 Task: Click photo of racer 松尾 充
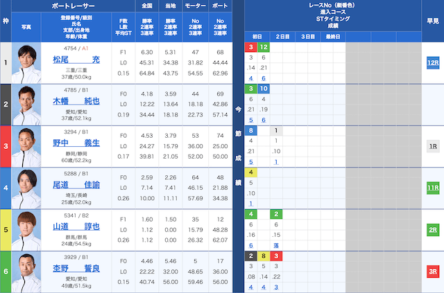[x=27, y=62]
